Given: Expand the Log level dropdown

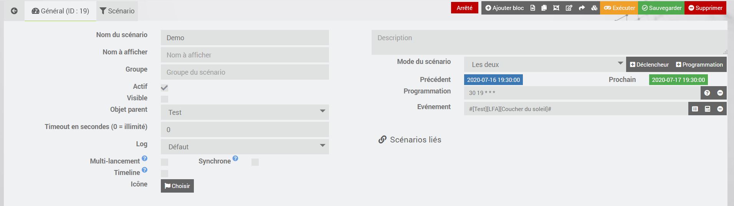Looking at the screenshot, I should pos(245,147).
